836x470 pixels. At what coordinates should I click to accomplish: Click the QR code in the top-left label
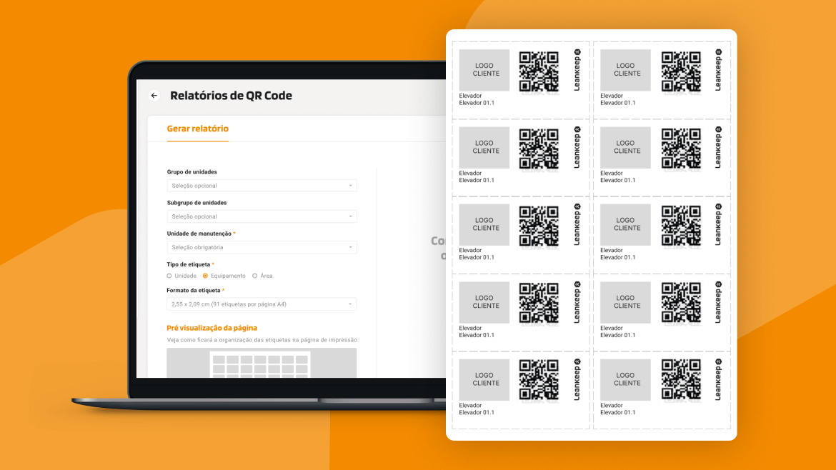click(539, 71)
